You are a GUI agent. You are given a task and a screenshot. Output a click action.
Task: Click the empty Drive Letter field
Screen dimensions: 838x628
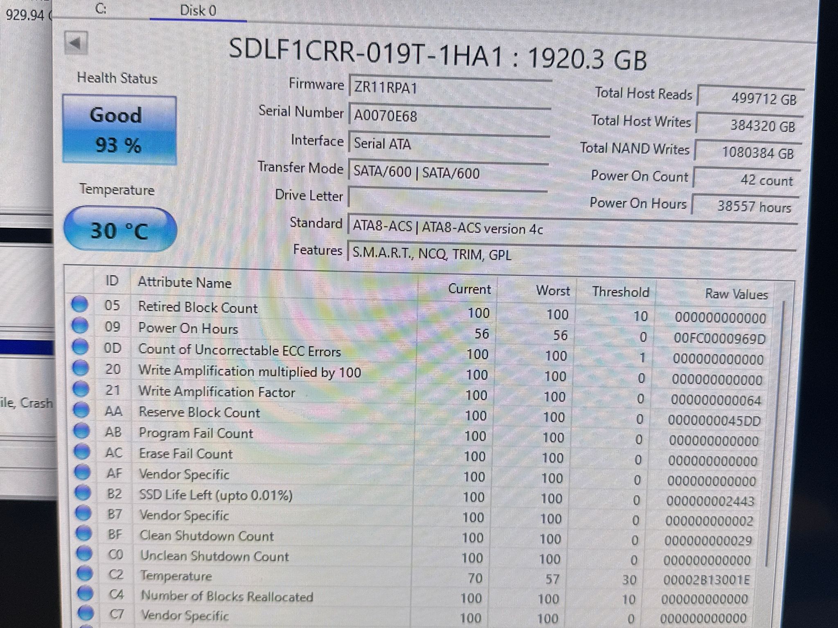pos(447,198)
